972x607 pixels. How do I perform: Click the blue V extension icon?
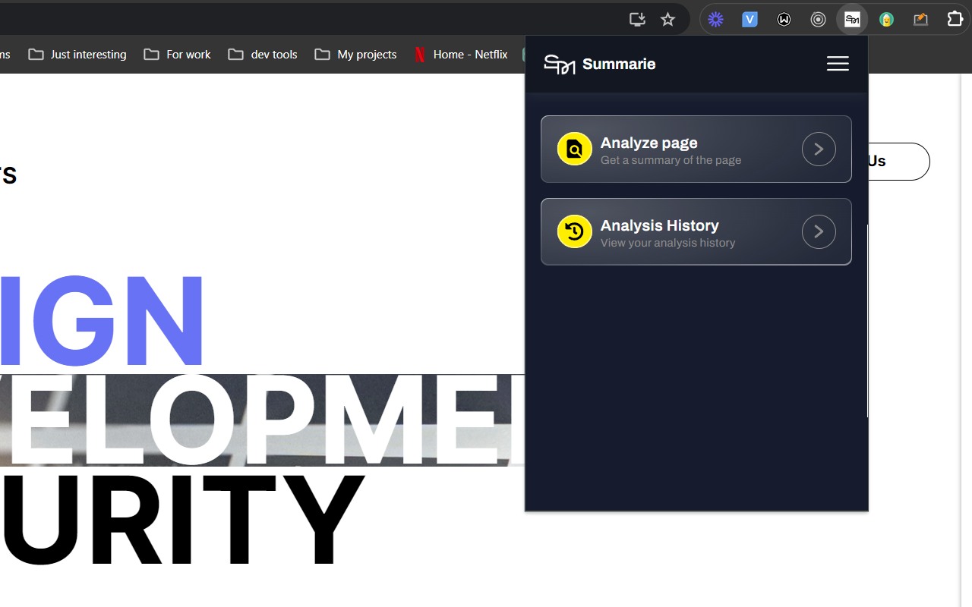(750, 20)
